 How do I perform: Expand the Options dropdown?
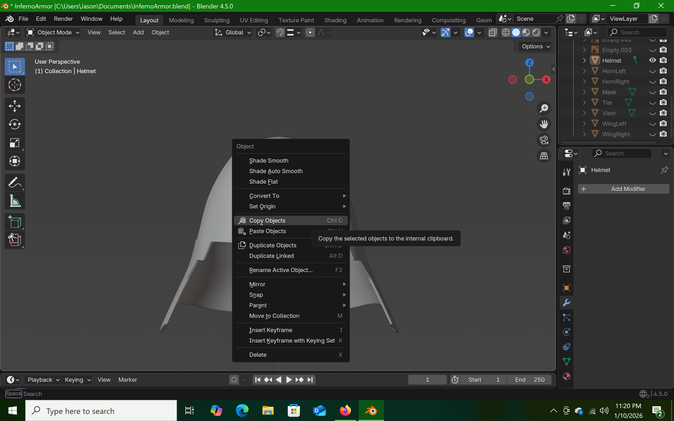click(535, 47)
